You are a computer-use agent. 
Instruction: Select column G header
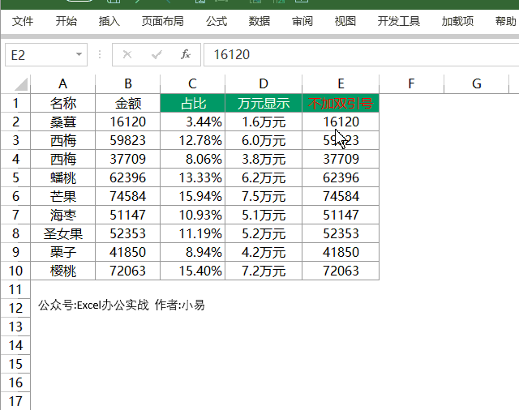(476, 84)
